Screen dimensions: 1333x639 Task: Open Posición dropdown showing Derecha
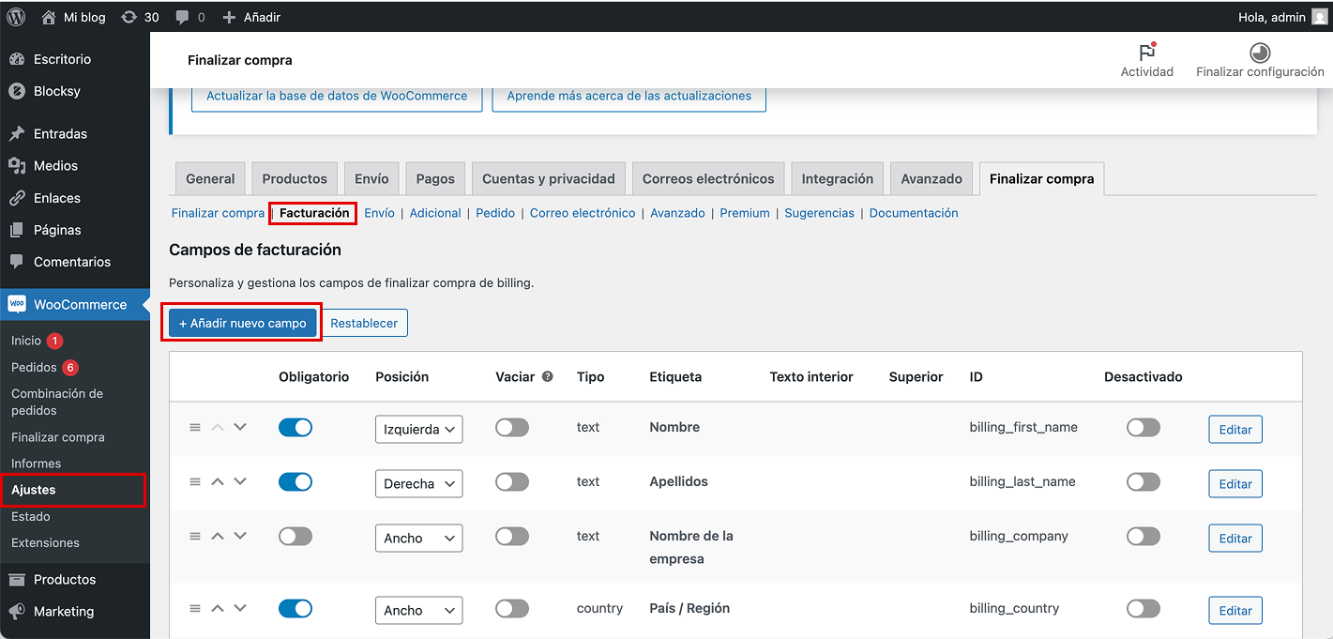coord(418,483)
